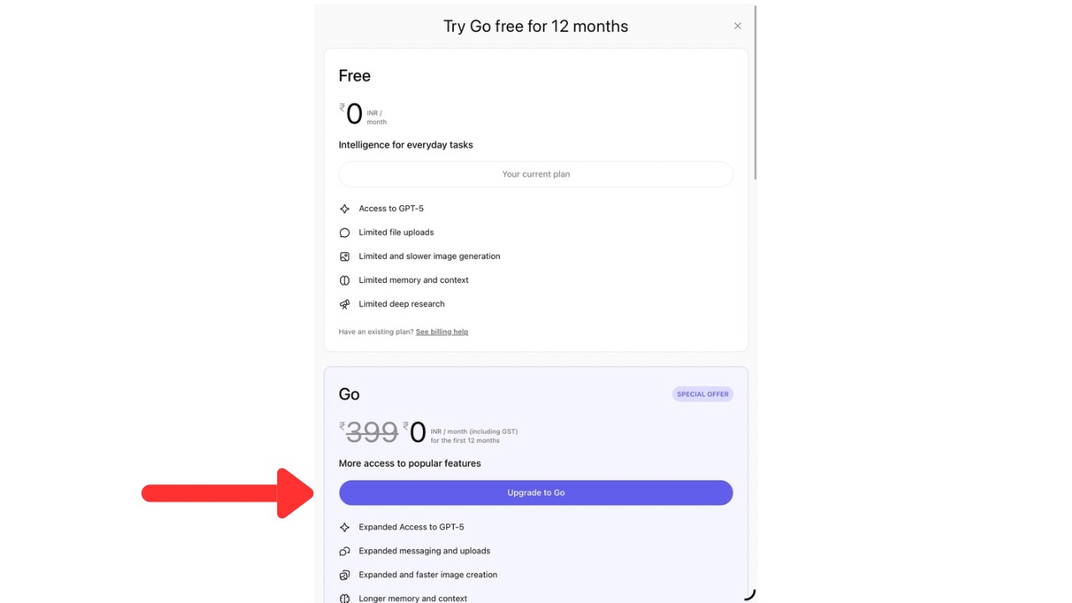Click the 0 INR monthly price under Free

pyautogui.click(x=355, y=113)
